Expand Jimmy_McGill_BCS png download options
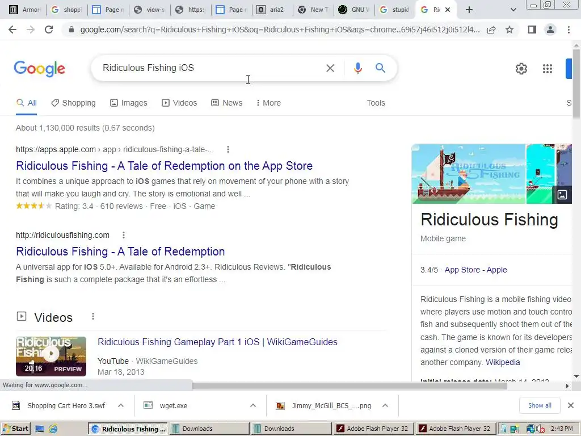This screenshot has height=436, width=581. pos(385,405)
